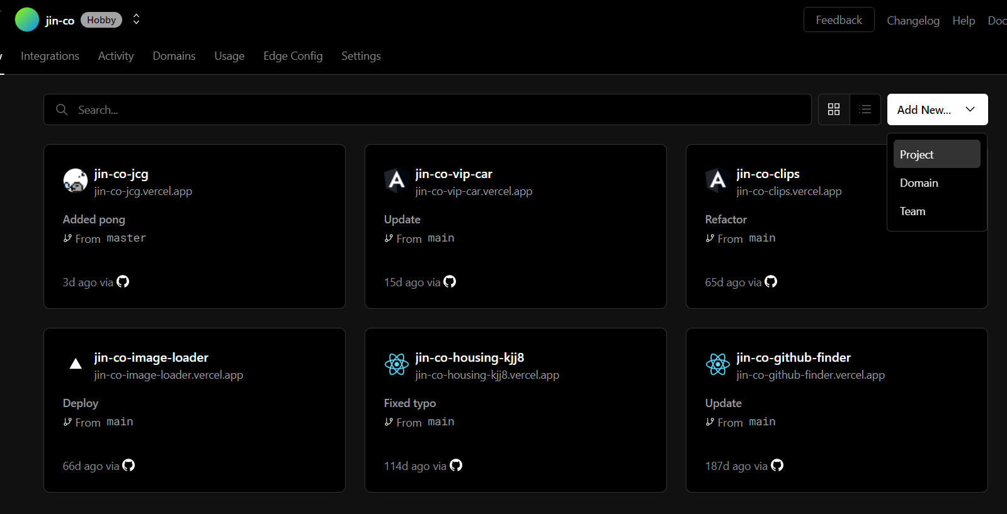The image size is (1007, 514).
Task: Click Angular icon of jin-co-clips
Action: pyautogui.click(x=718, y=181)
